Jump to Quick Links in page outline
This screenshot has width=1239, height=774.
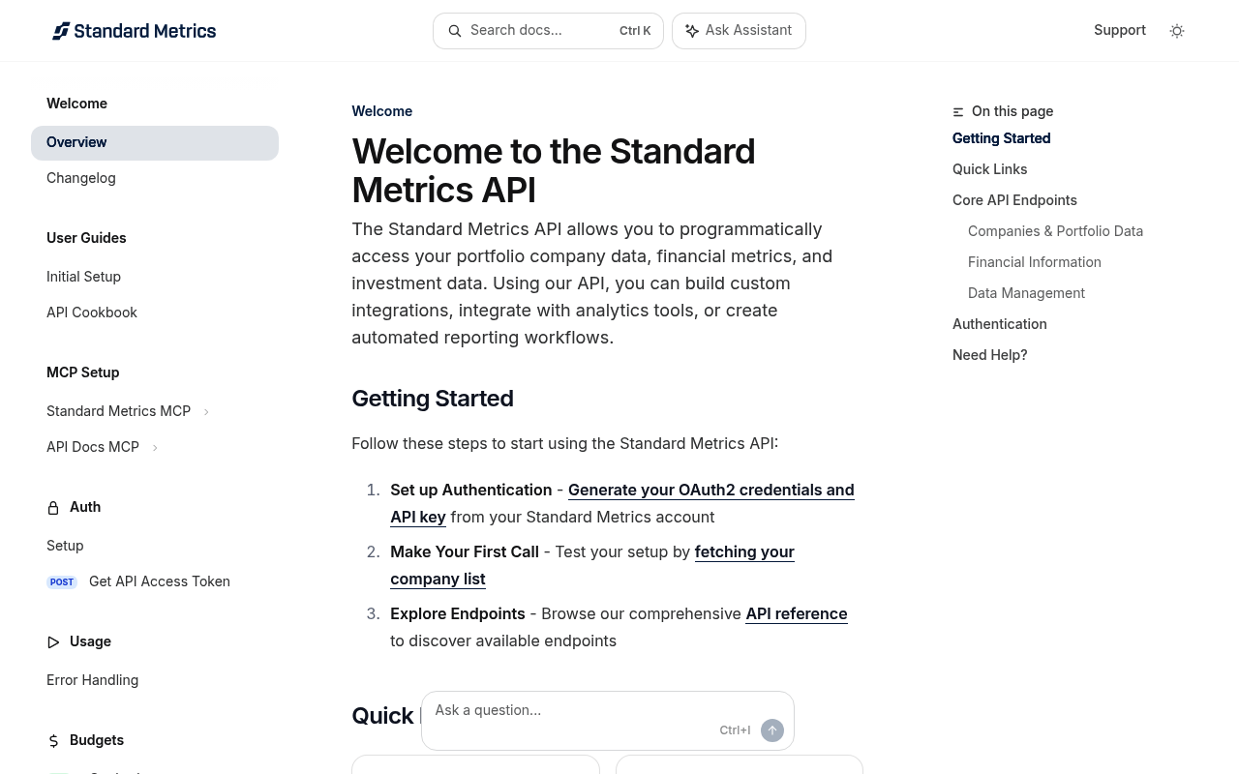[990, 169]
